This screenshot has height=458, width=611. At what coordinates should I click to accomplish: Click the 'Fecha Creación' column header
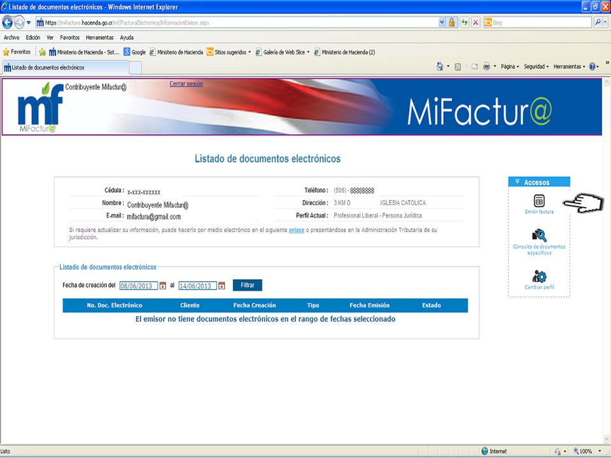tap(255, 305)
